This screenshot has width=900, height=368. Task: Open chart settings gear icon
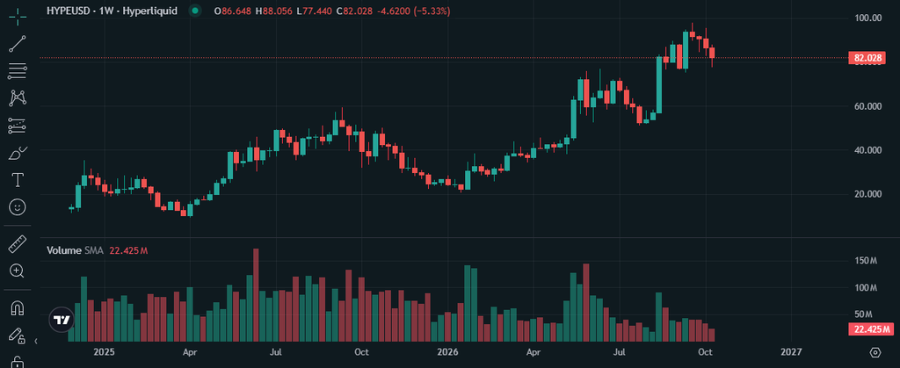point(875,352)
